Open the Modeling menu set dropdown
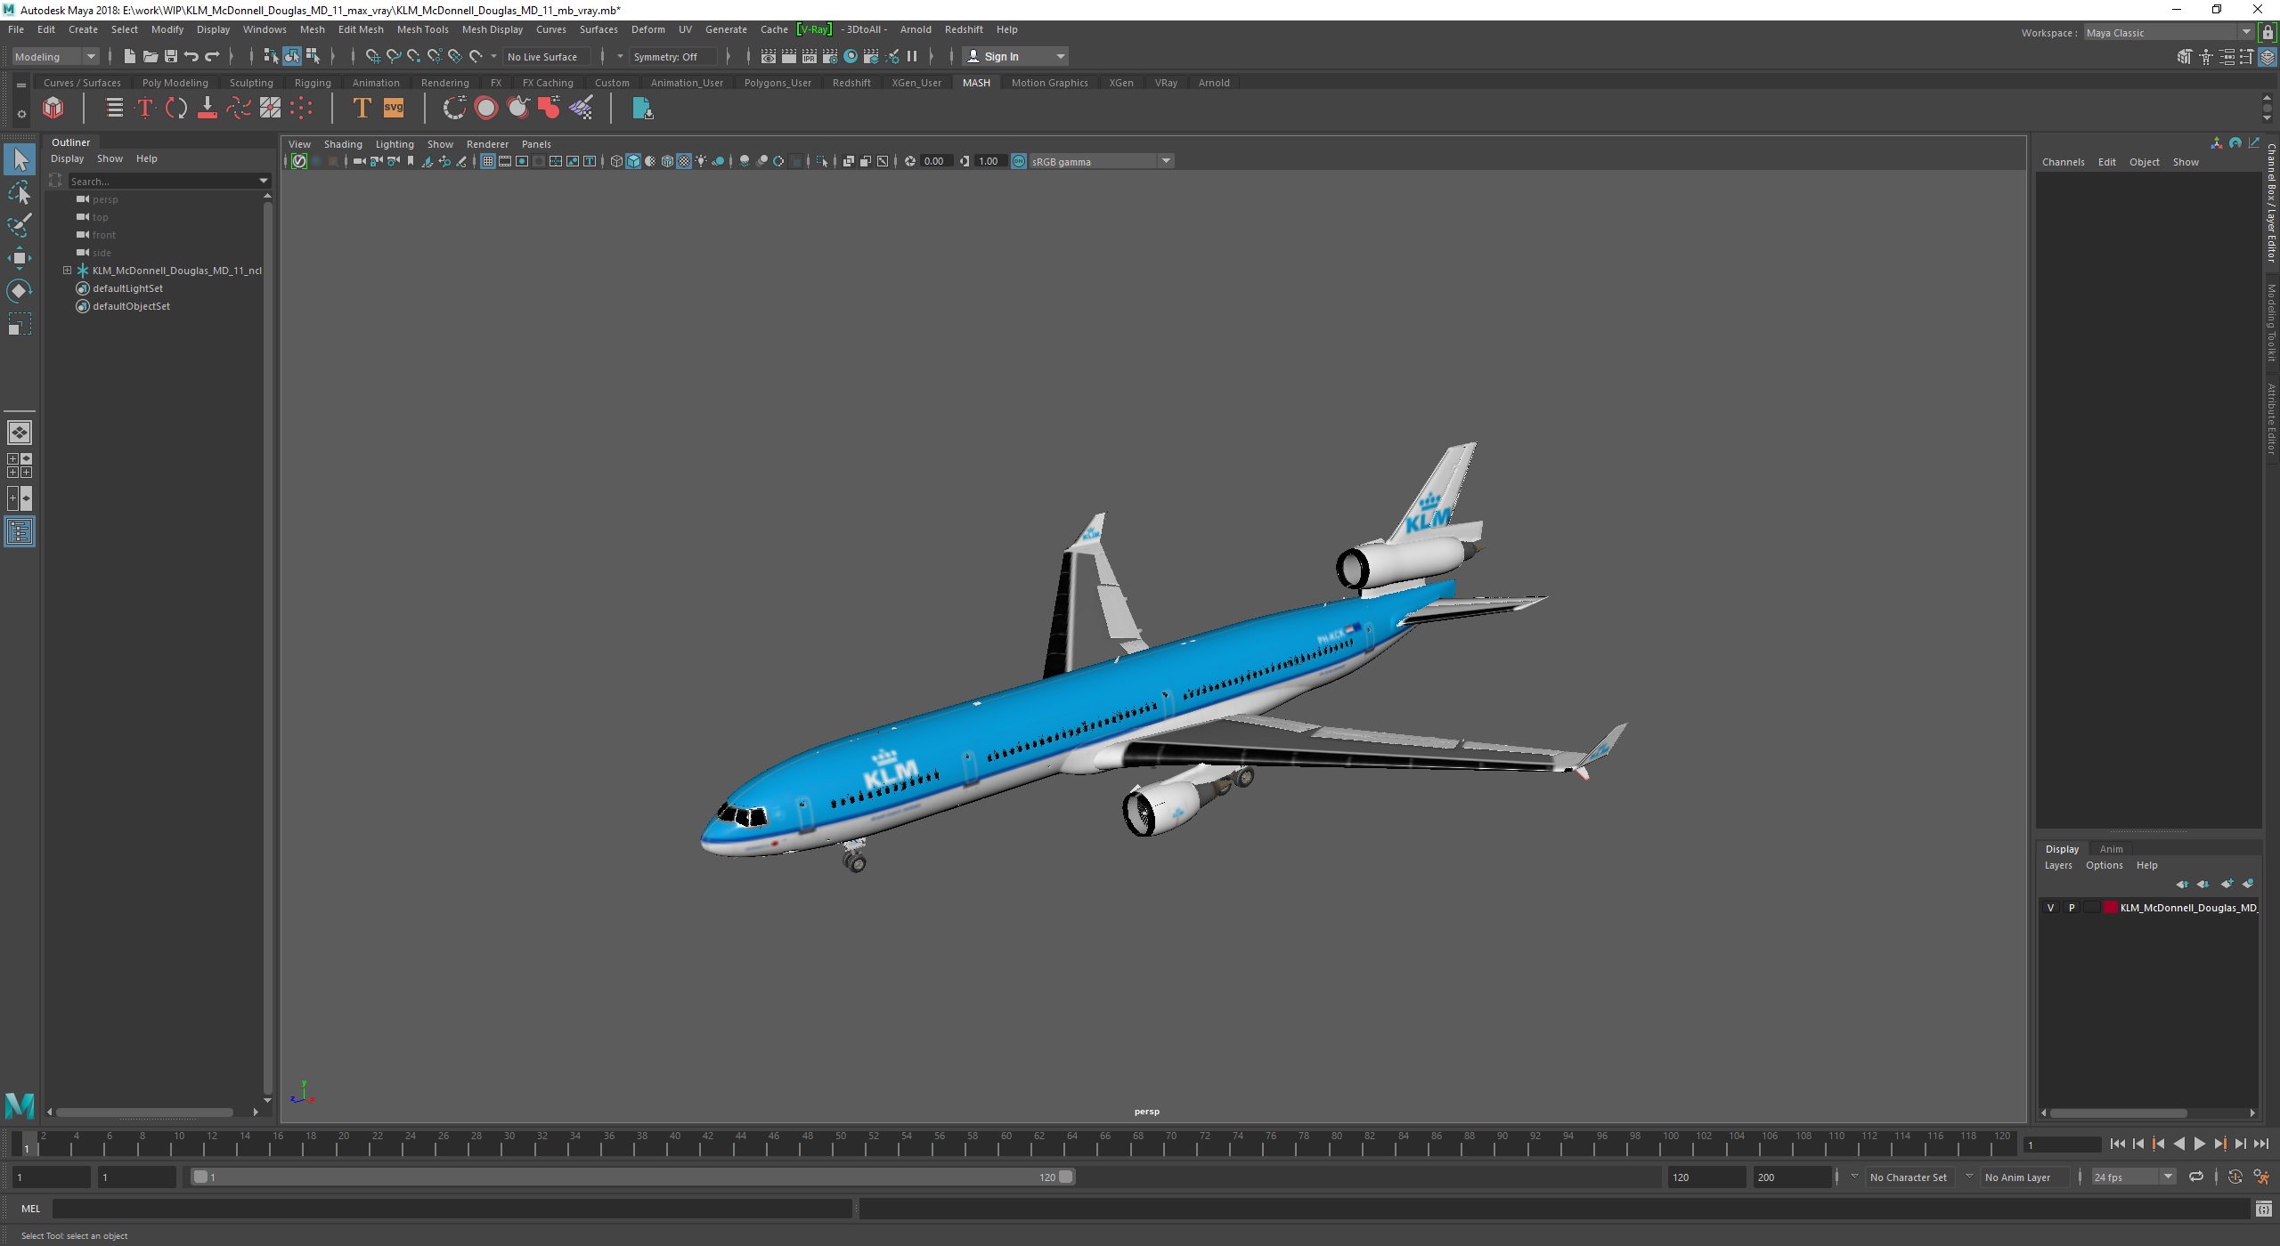 point(55,56)
